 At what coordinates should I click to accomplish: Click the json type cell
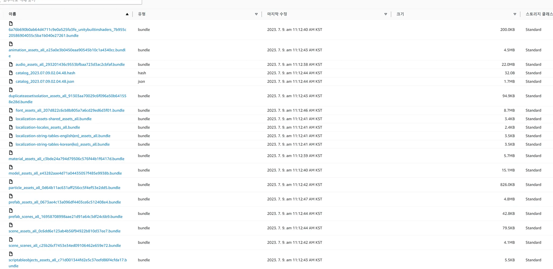click(x=141, y=81)
